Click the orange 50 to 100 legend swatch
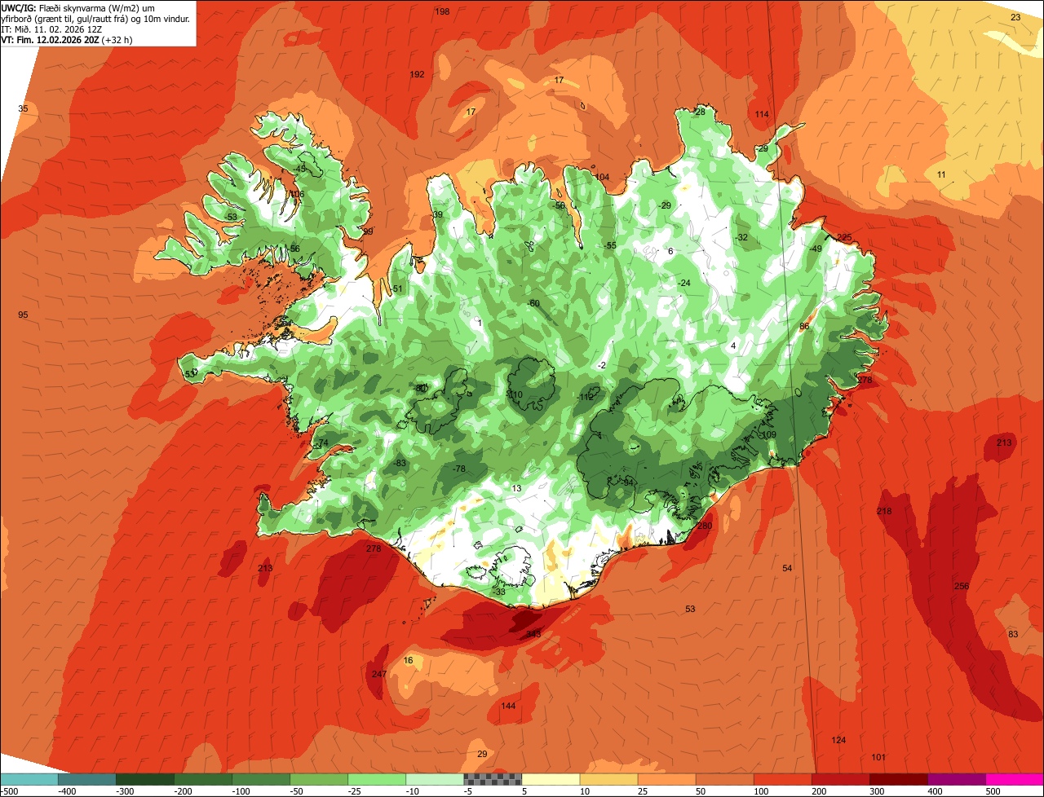Screen dimensions: 1044x797 pyautogui.click(x=724, y=779)
